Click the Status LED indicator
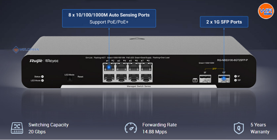 [42, 77]
